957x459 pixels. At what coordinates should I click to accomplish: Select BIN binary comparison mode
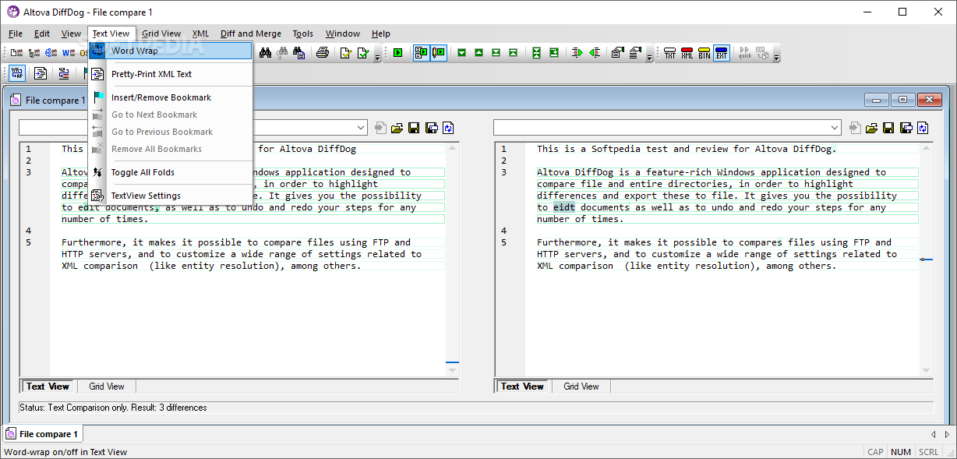705,53
